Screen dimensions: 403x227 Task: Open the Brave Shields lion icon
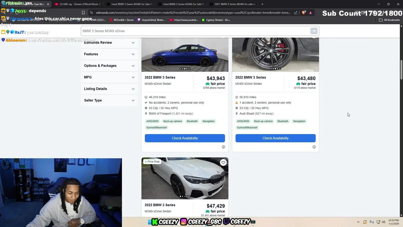[x=304, y=13]
